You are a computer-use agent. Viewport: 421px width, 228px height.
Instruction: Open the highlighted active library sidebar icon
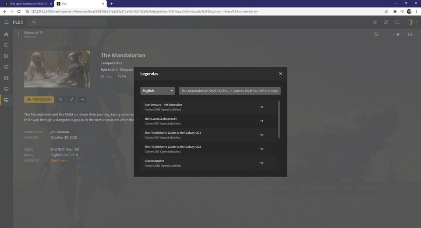click(7, 100)
